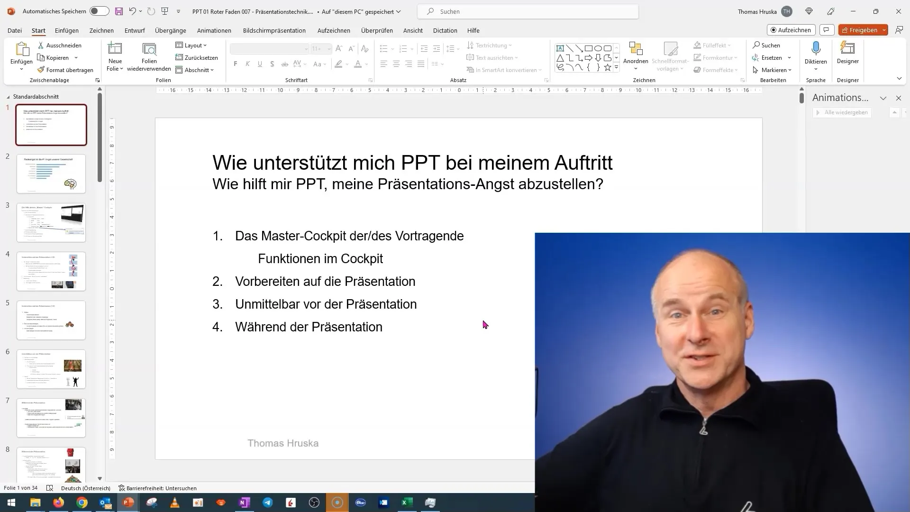Cut selection with Ausschneiden
Screen dimensions: 910x512
point(60,46)
